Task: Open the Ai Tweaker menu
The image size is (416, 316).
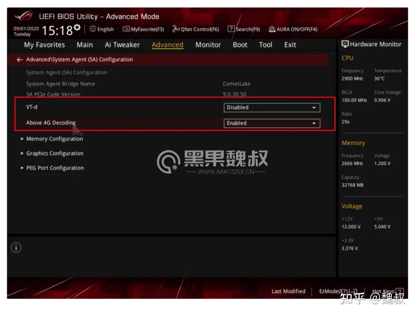Action: tap(122, 45)
